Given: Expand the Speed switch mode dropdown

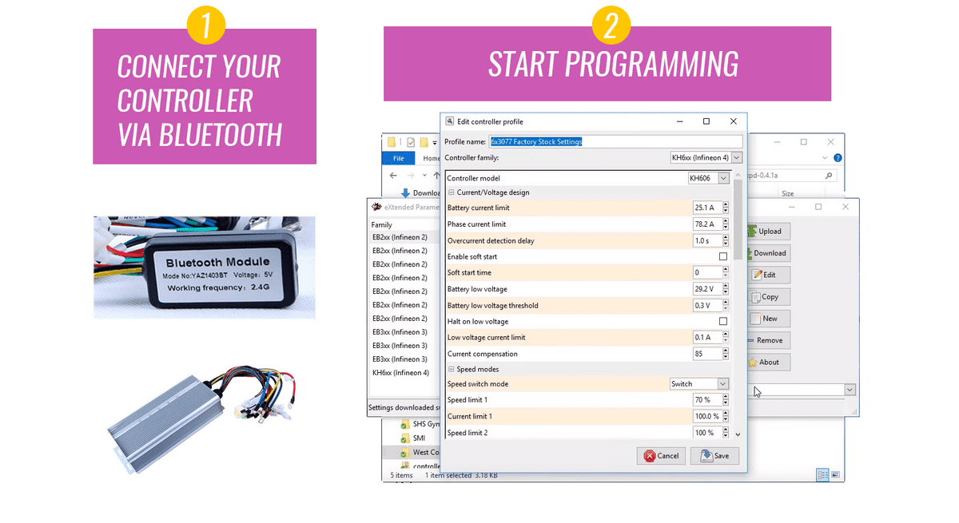Looking at the screenshot, I should pos(723,384).
